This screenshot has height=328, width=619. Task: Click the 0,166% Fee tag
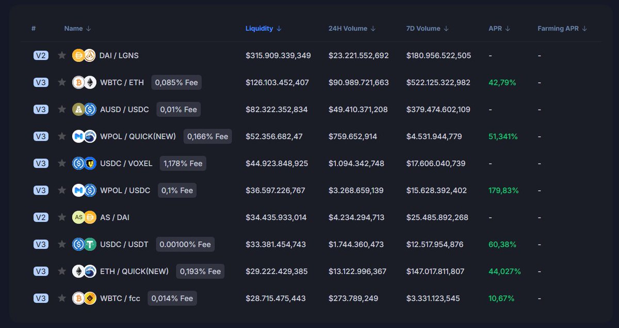click(208, 136)
